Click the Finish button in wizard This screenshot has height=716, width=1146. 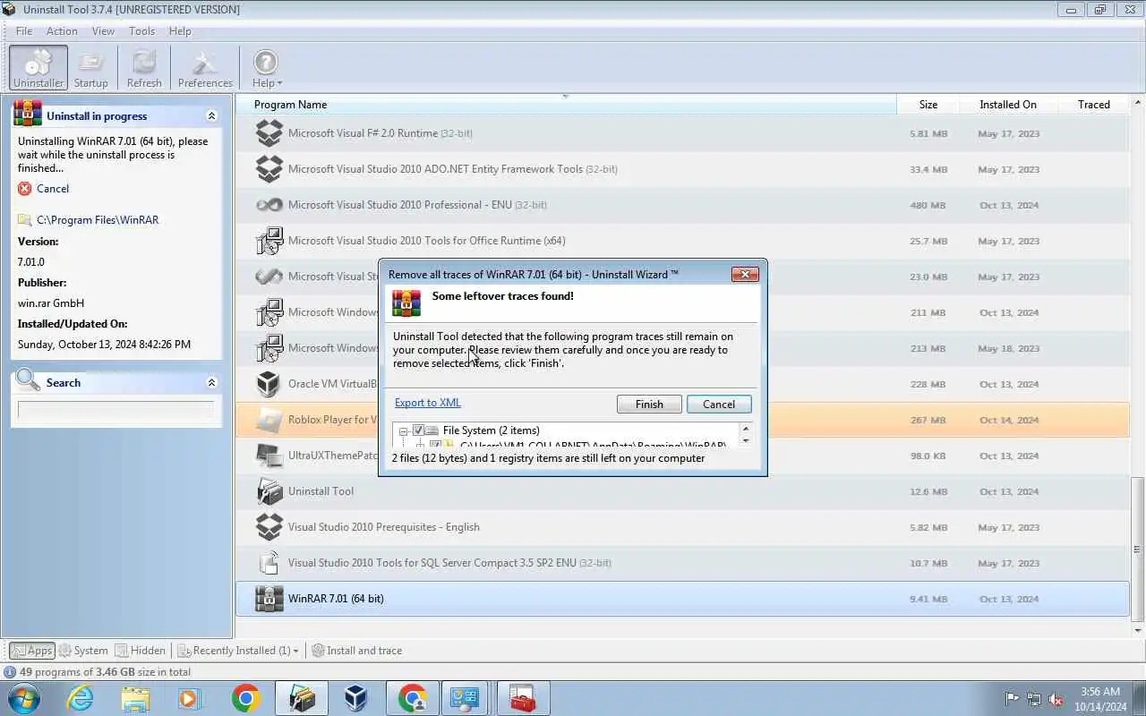[x=649, y=405]
